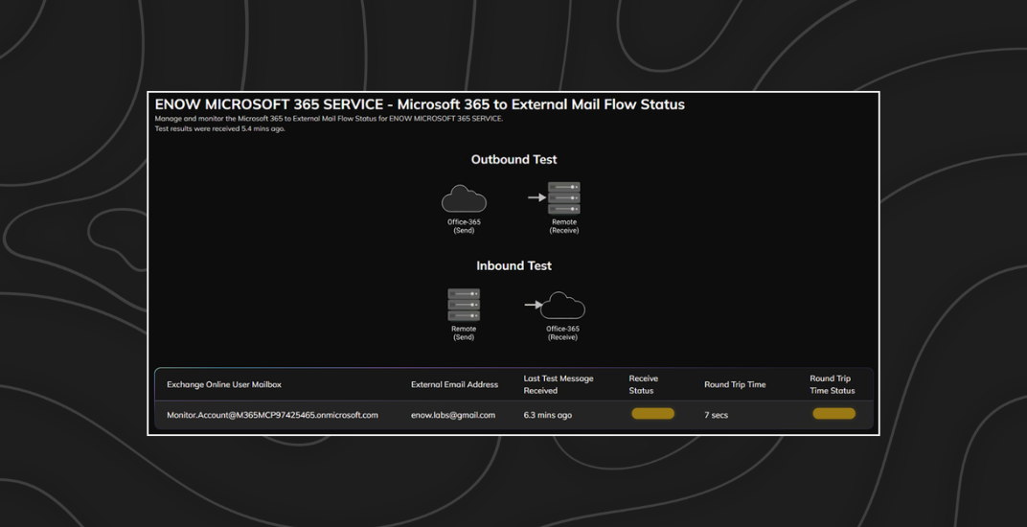Click the 7 secs round trip value

tap(716, 415)
